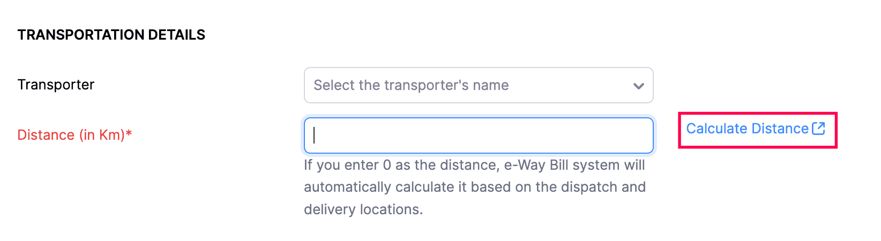This screenshot has height=241, width=881.
Task: Click the Transporter field label
Action: [56, 85]
